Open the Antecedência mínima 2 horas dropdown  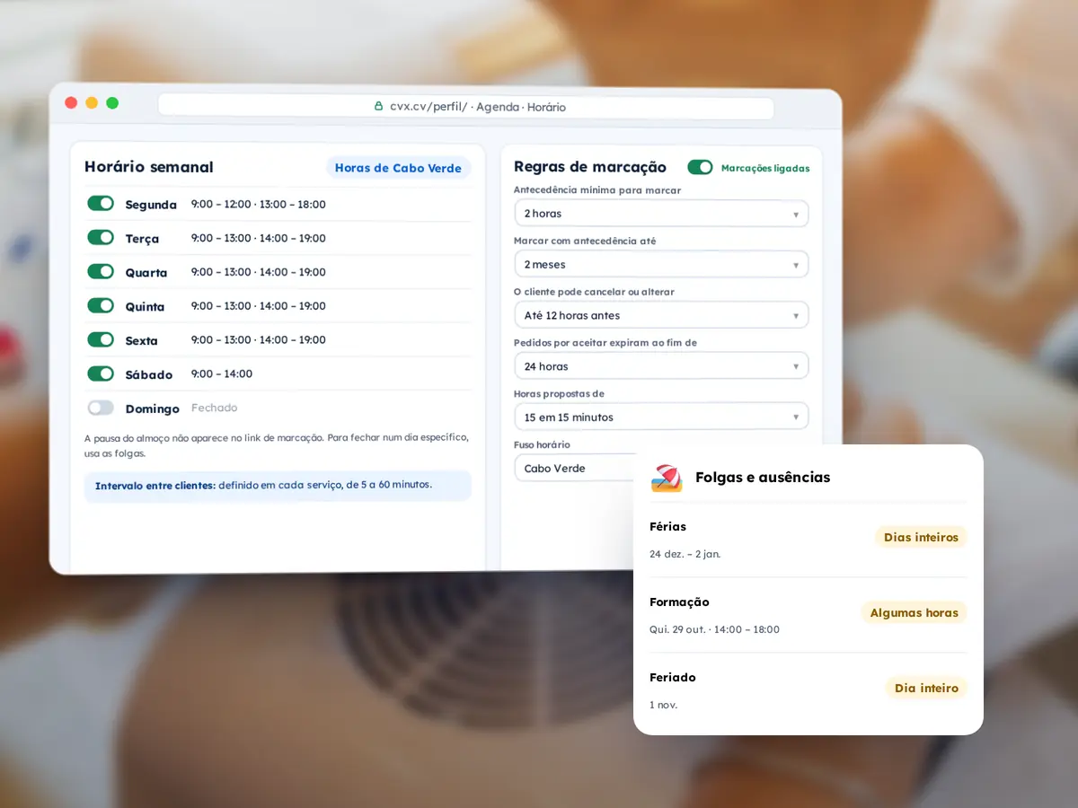click(661, 214)
